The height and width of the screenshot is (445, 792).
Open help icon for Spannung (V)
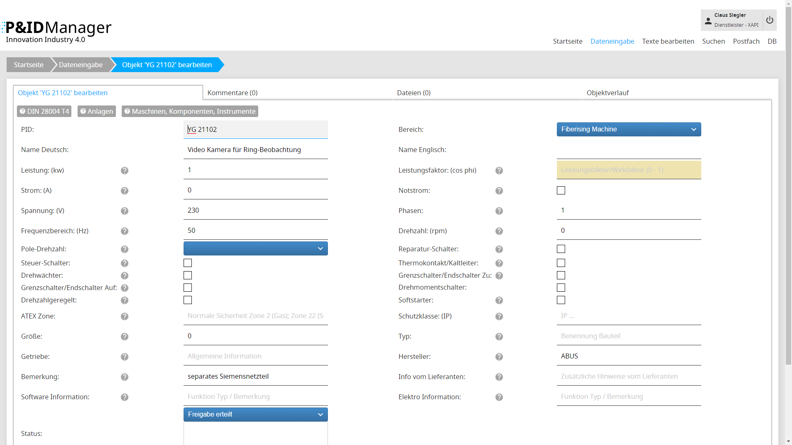point(125,211)
